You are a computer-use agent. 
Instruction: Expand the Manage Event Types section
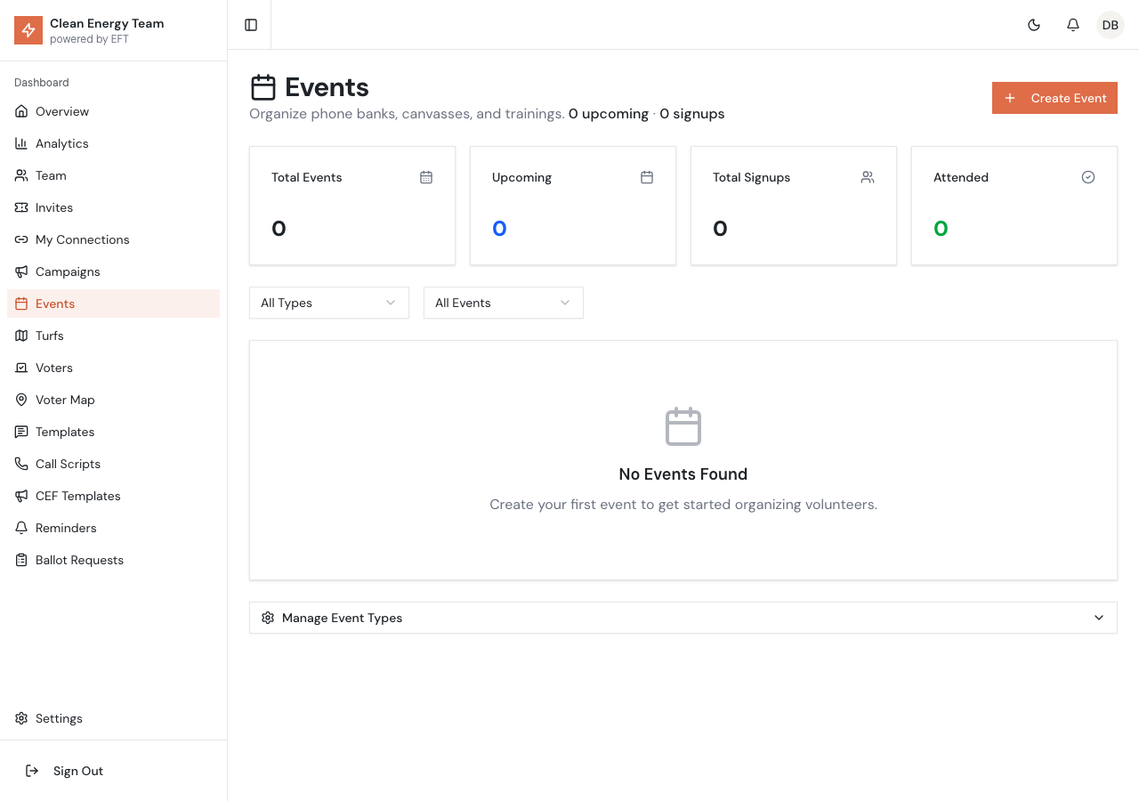[683, 618]
